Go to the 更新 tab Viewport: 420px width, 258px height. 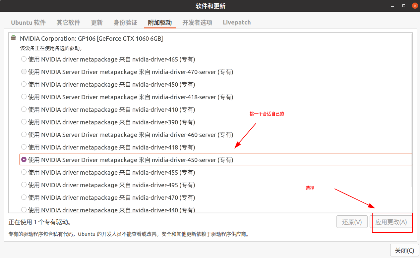point(97,22)
